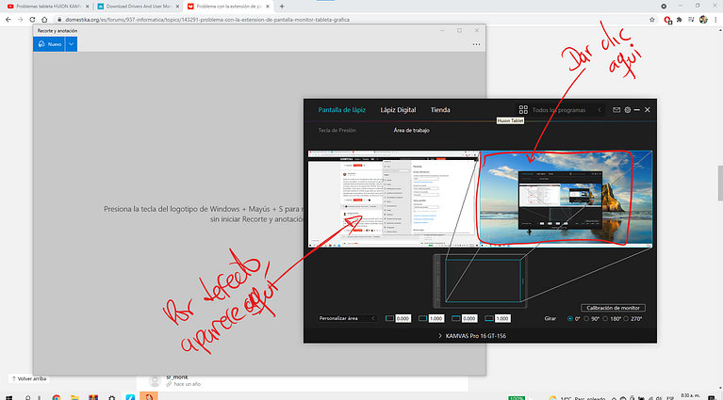Open the media control icon in Chrome toolbar
The width and height of the screenshot is (723, 400).
click(691, 20)
